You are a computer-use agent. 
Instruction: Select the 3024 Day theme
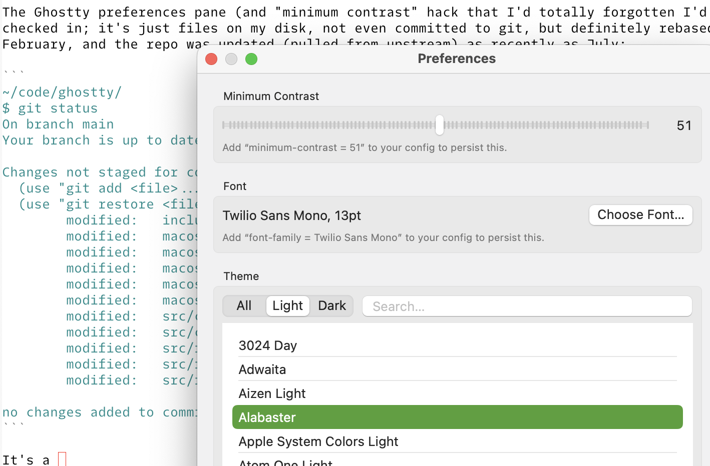click(x=458, y=345)
